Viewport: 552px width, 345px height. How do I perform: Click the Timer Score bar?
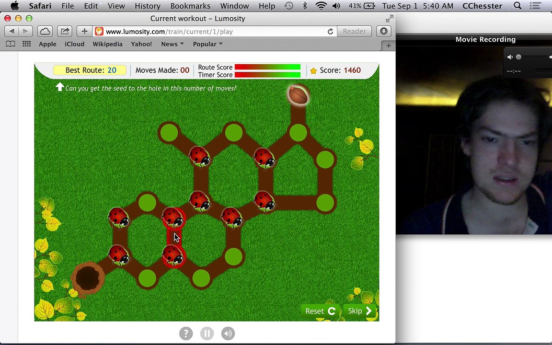(x=267, y=75)
